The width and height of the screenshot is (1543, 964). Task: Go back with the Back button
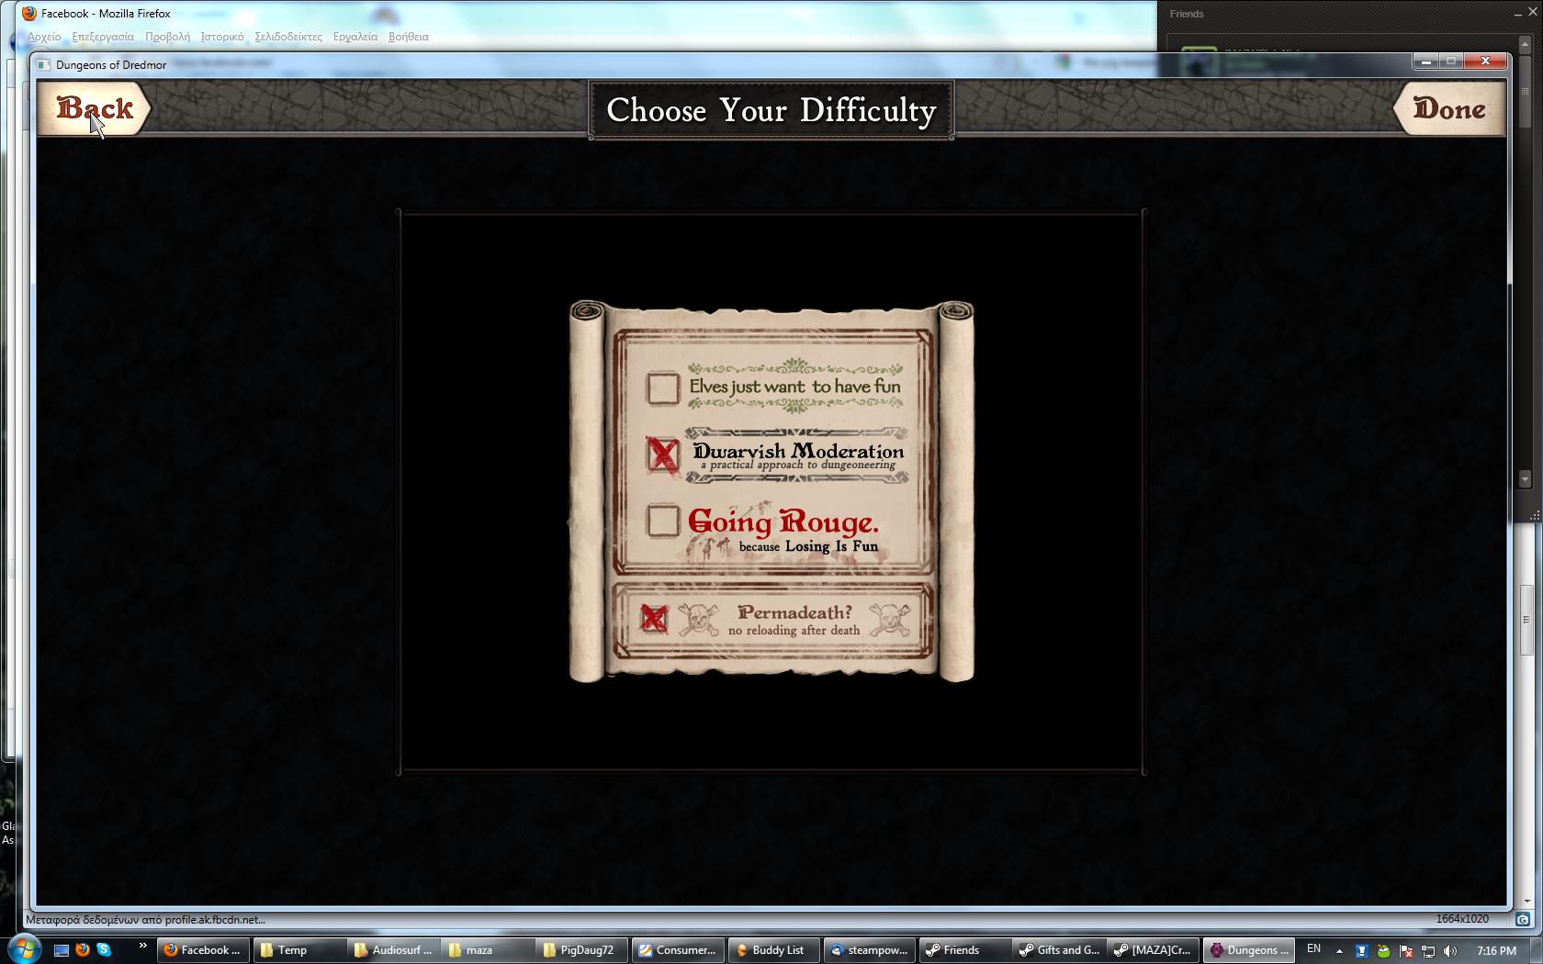[95, 108]
